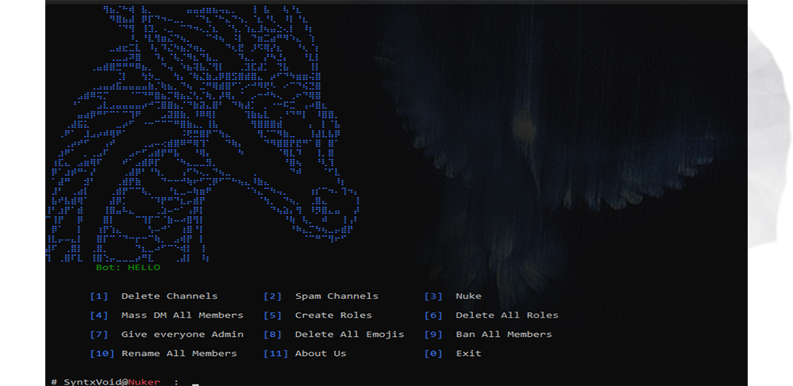Select the Mass DM All Members option

click(182, 315)
